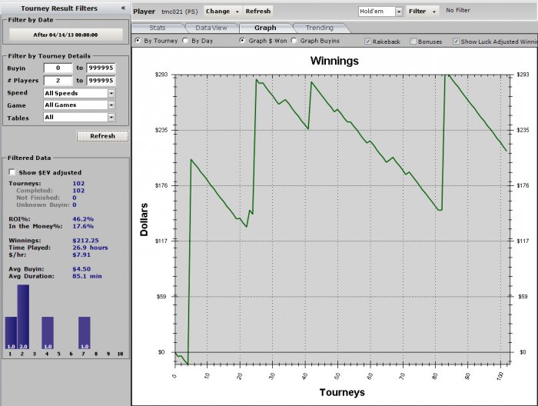The height and width of the screenshot is (406, 538).
Task: Enable Show $EV adjusted checkbox
Action: point(12,172)
